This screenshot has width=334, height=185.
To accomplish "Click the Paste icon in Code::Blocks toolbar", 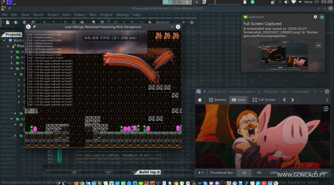I will point(82,22).
